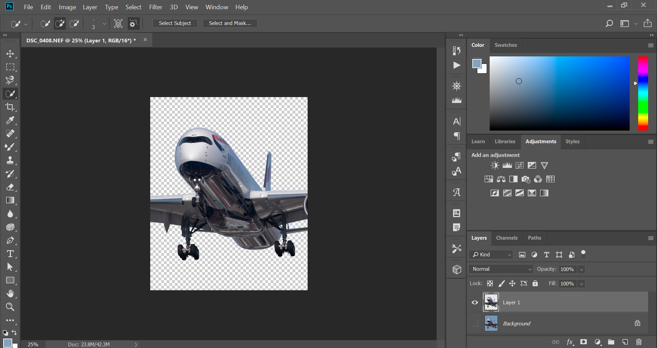This screenshot has width=657, height=348.
Task: Open the Normal blend mode dropdown
Action: pyautogui.click(x=501, y=269)
